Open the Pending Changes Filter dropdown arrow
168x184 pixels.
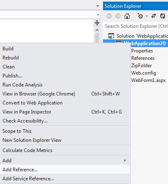[147, 16]
